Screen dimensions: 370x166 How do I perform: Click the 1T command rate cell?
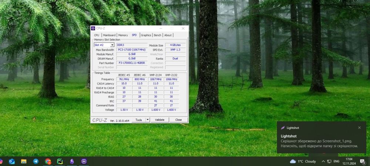click(x=171, y=106)
